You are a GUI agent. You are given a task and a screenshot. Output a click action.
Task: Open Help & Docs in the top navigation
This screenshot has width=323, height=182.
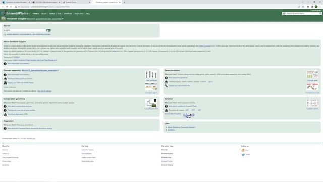(x=79, y=14)
